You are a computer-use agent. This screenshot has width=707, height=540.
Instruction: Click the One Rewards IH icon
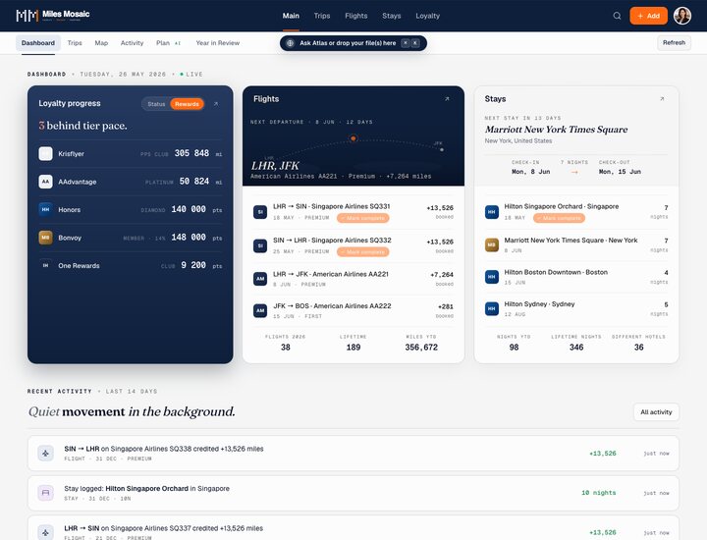(x=45, y=265)
